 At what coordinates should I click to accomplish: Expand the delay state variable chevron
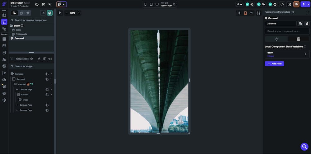305,54
